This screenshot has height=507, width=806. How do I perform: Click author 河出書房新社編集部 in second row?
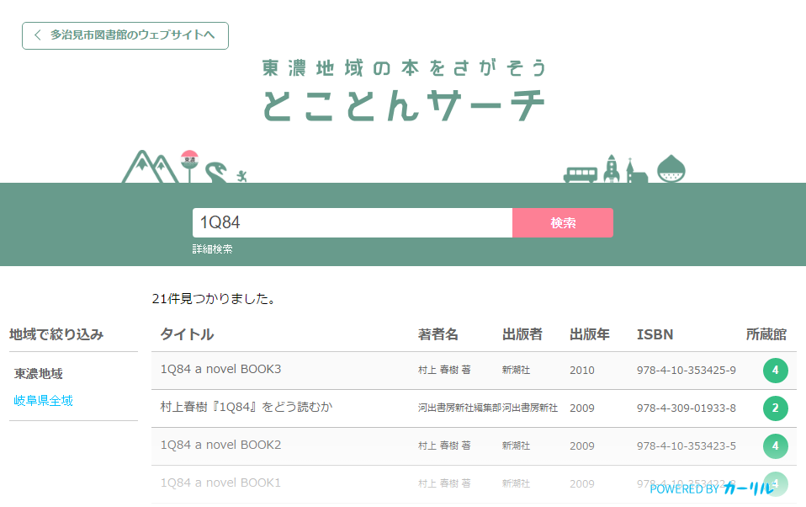coord(459,408)
